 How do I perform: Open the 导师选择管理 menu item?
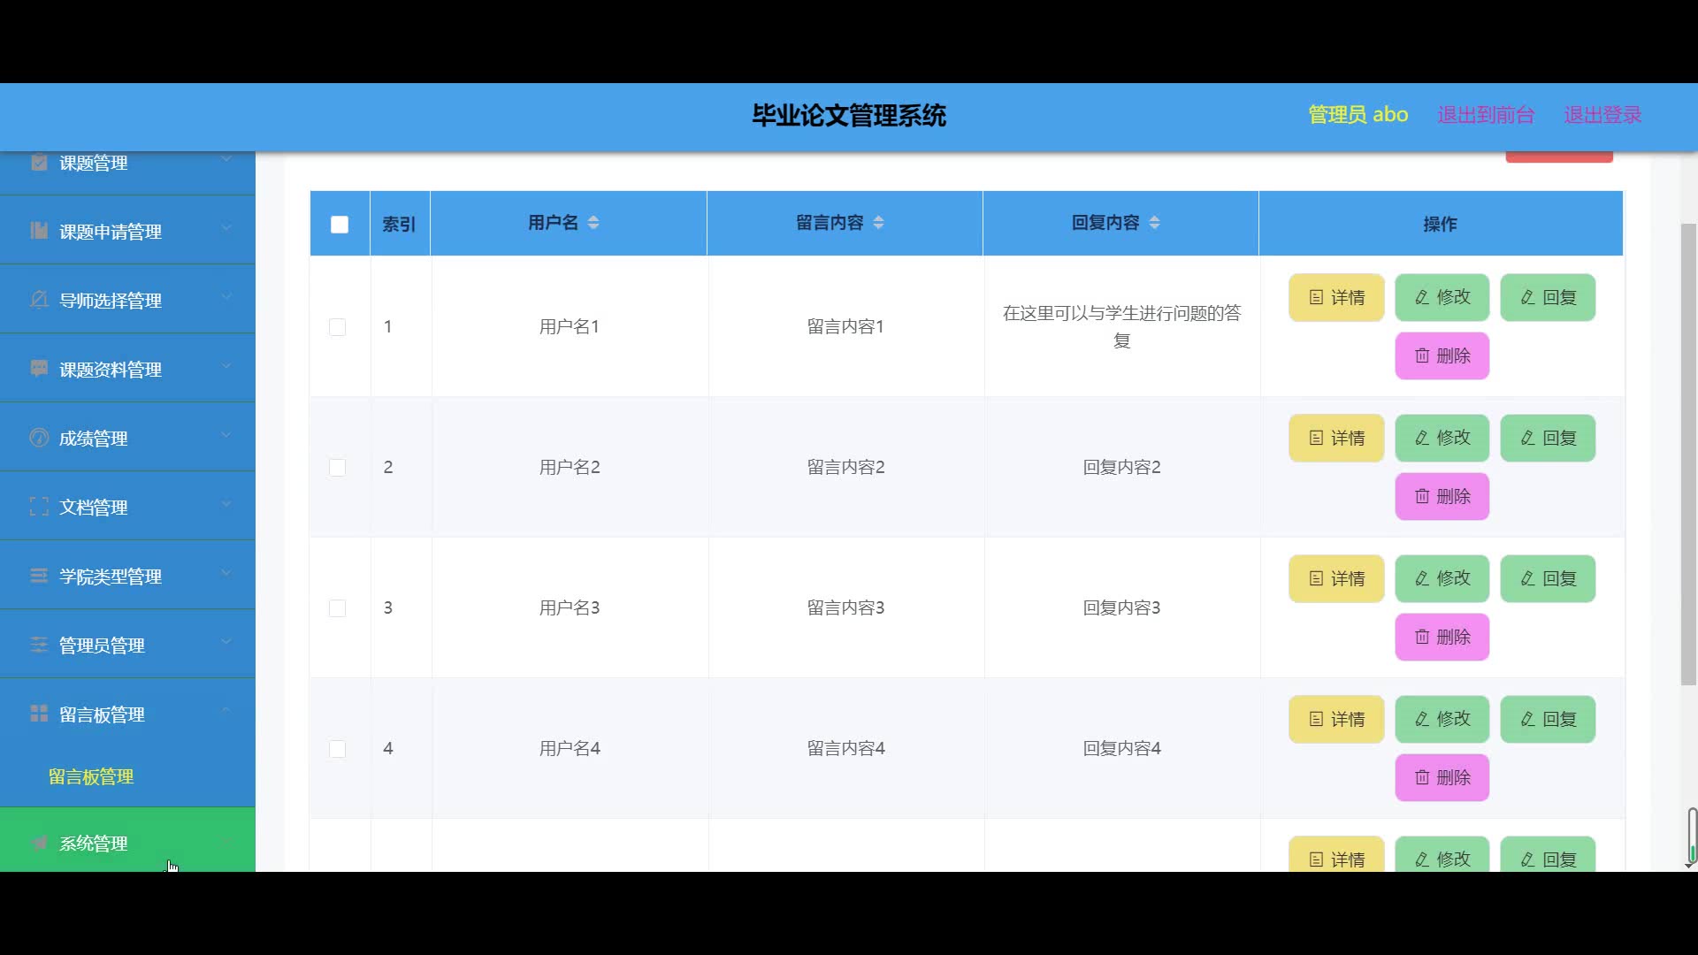[x=127, y=300]
